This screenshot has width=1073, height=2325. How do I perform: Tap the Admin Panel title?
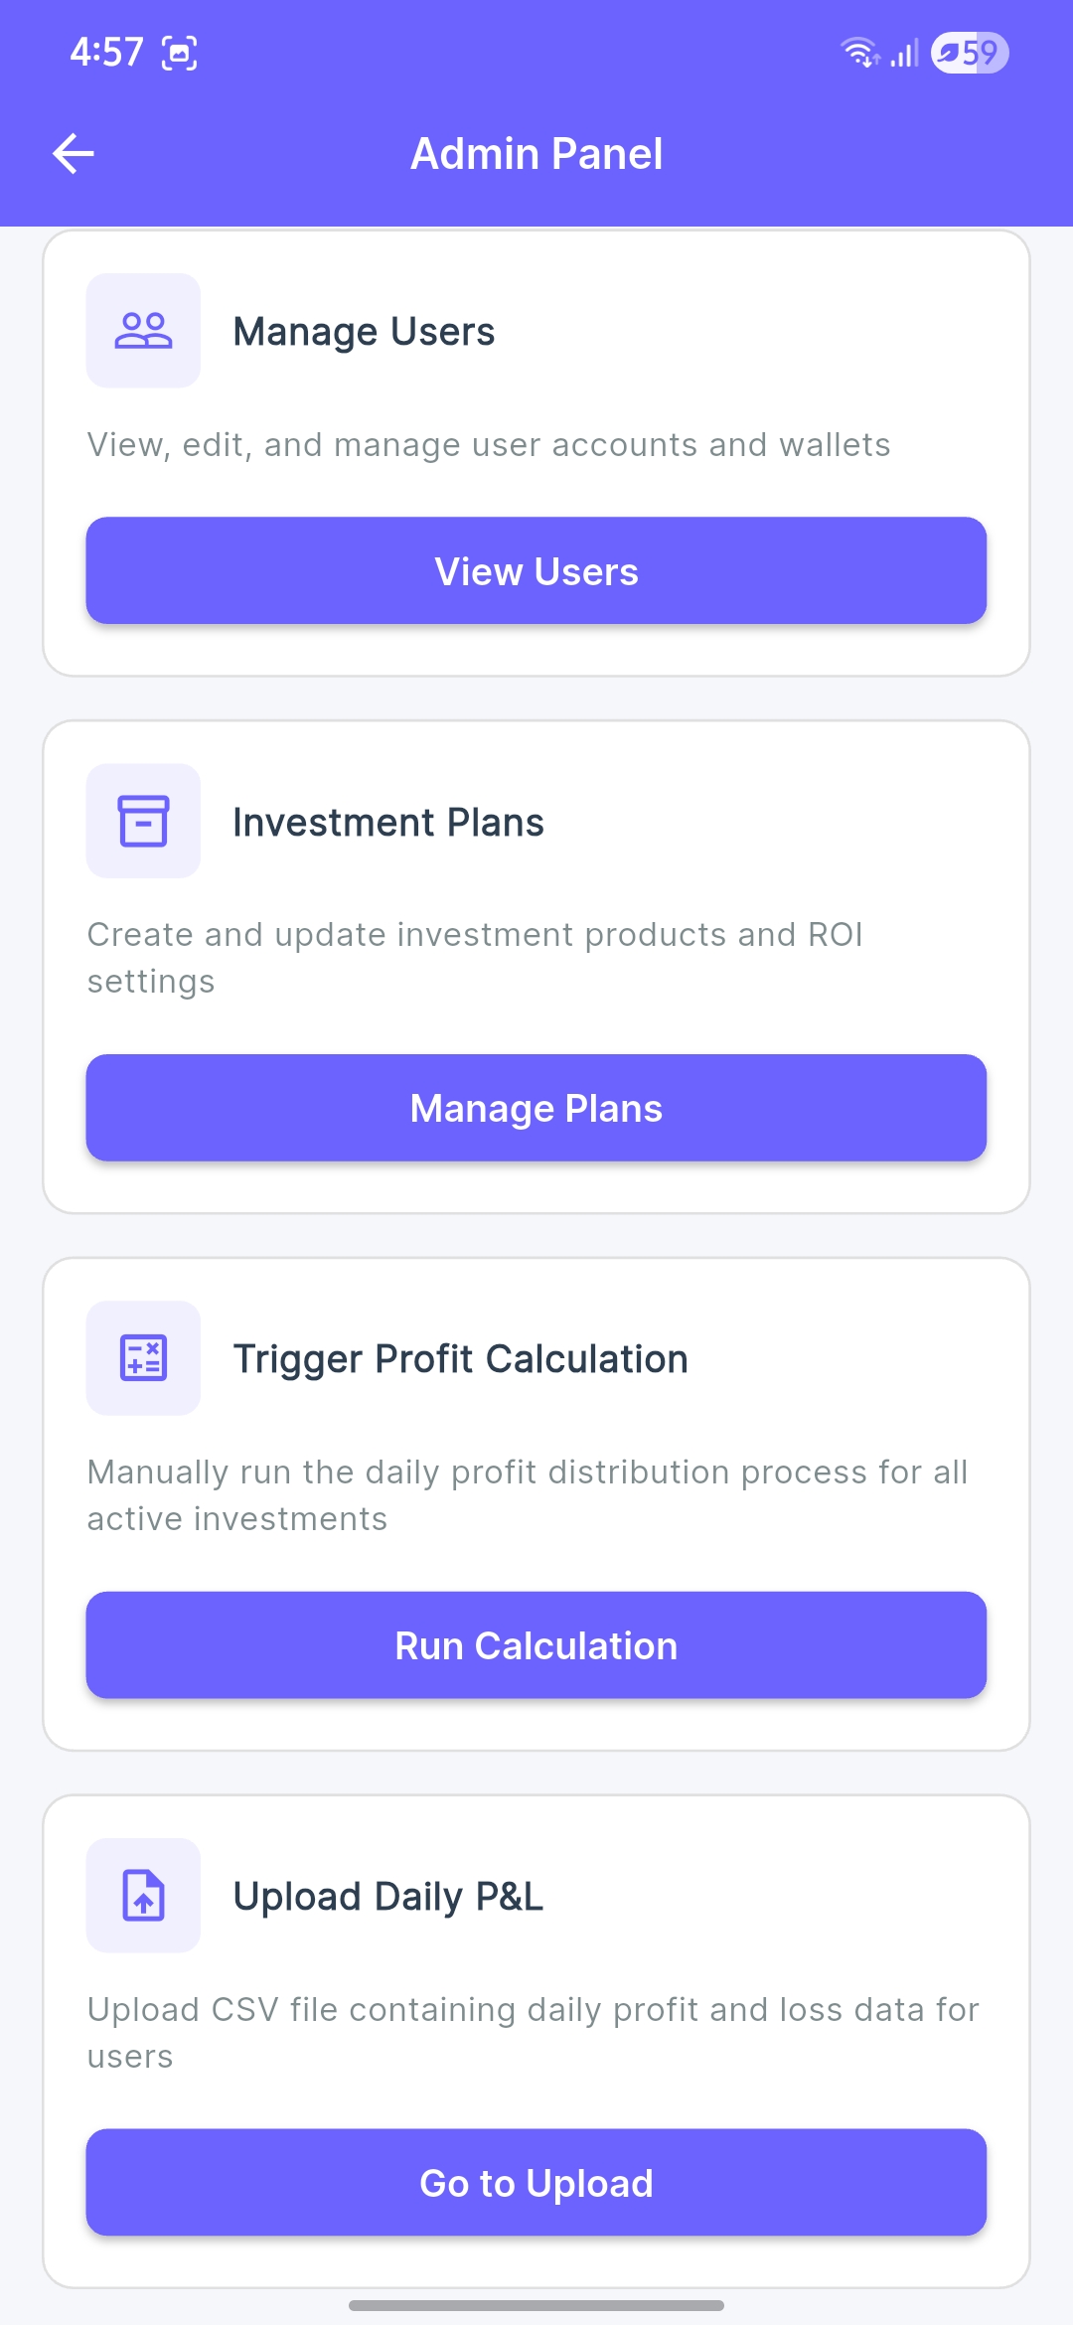click(536, 154)
